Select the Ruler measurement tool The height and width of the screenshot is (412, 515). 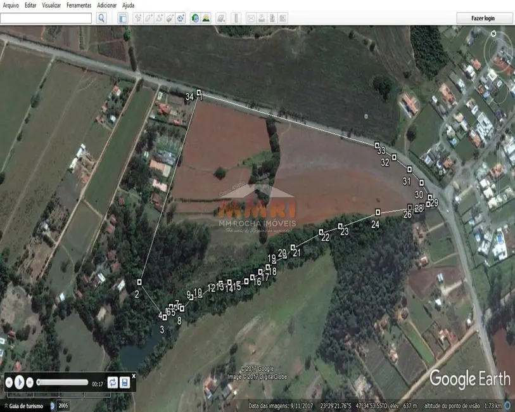click(236, 18)
